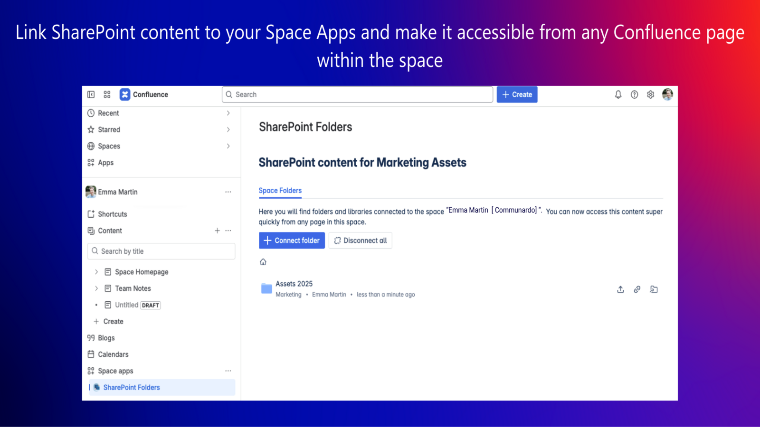Open the app switcher grid icon
The height and width of the screenshot is (427, 760).
pyautogui.click(x=107, y=94)
